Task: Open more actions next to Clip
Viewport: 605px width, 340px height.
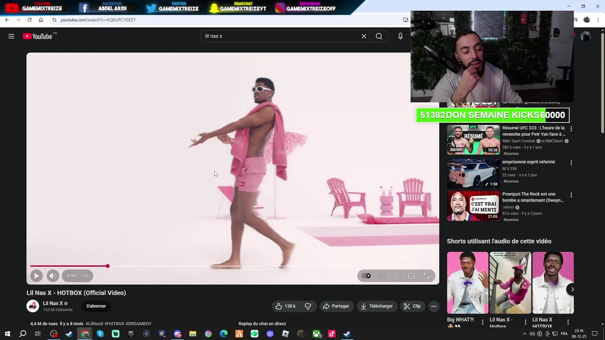Action: 434,306
